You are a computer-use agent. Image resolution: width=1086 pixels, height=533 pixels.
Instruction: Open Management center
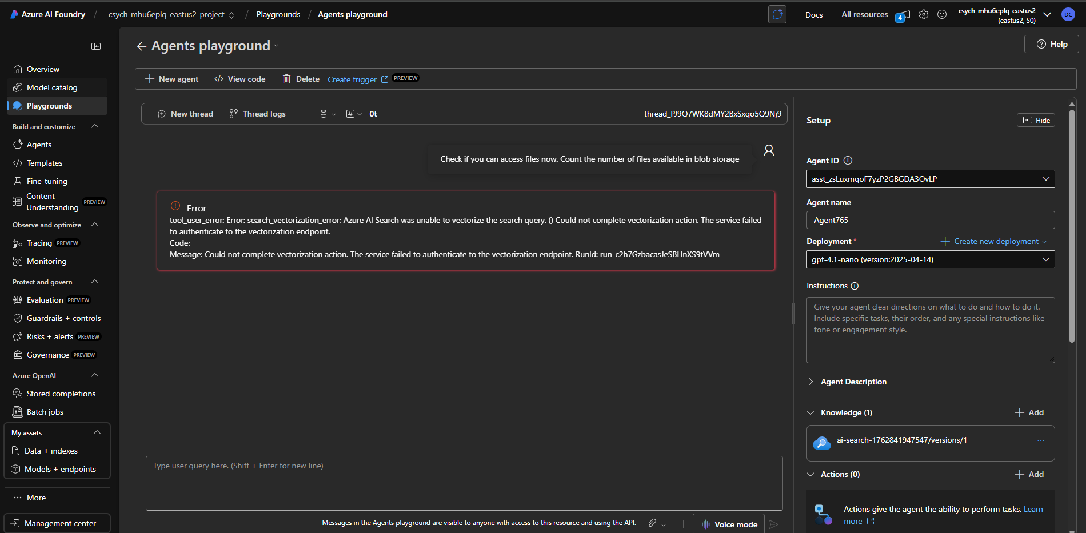(x=57, y=523)
